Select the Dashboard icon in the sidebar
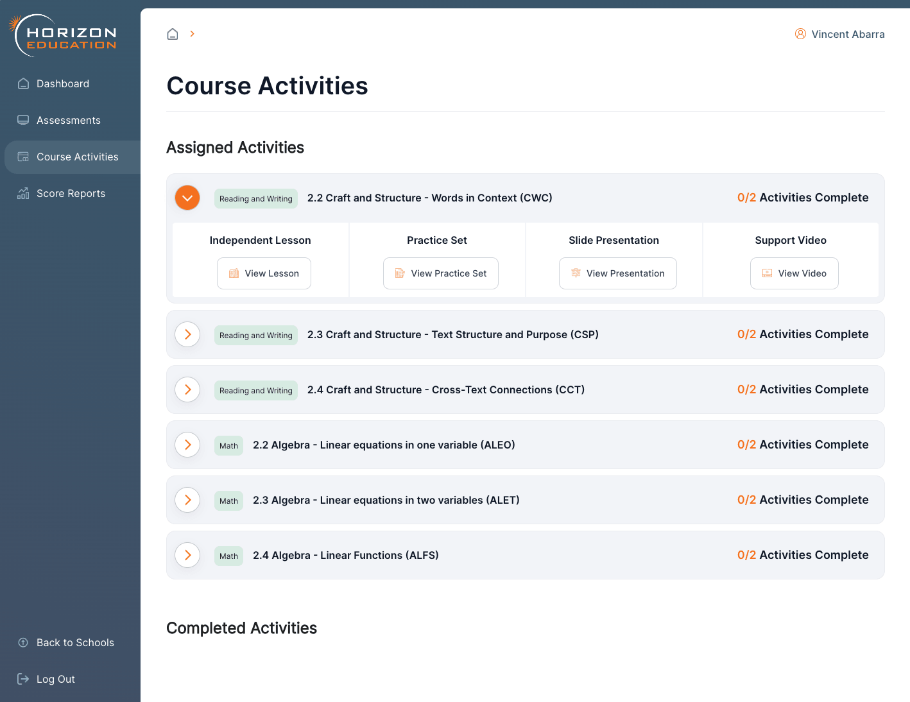The height and width of the screenshot is (702, 910). tap(23, 83)
